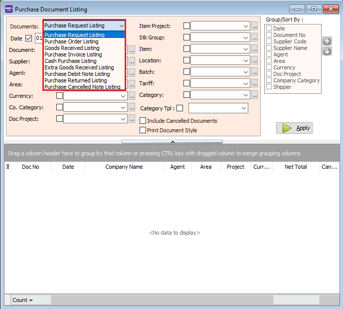Open the Batch combo box dropdown
Viewport: 343px width, 309px height.
tap(246, 72)
